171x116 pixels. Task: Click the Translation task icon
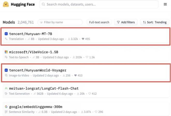tap(6, 39)
